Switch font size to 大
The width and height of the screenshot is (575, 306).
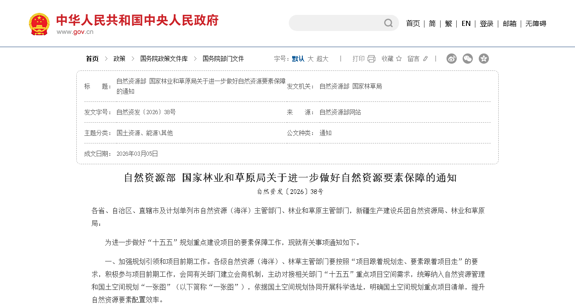310,59
